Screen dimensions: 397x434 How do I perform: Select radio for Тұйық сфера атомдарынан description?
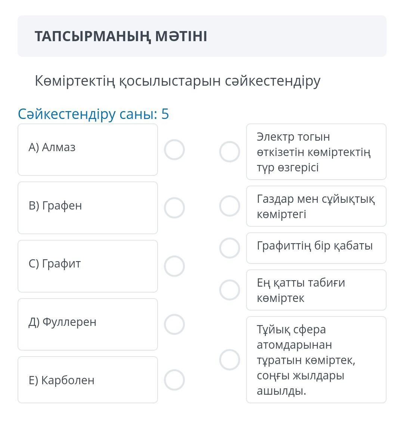click(229, 360)
